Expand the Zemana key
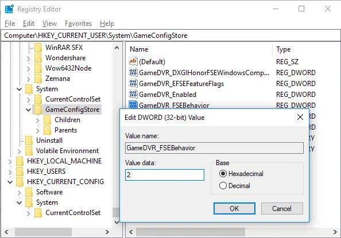This screenshot has height=238, width=341. [28, 79]
